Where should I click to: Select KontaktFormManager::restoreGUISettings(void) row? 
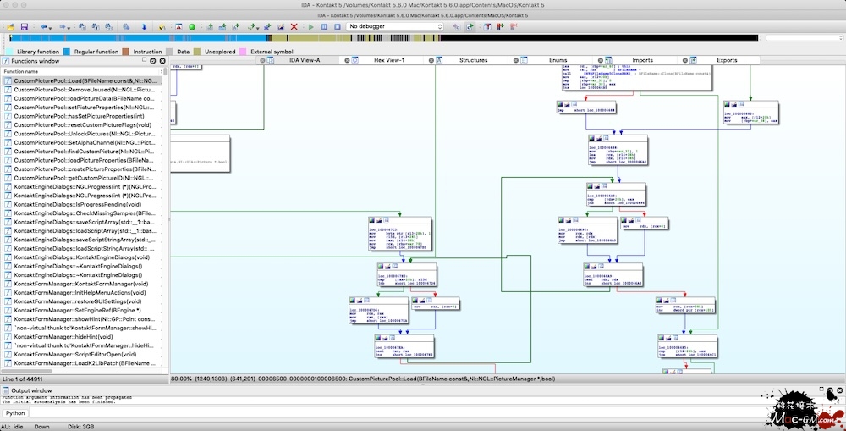(x=81, y=301)
